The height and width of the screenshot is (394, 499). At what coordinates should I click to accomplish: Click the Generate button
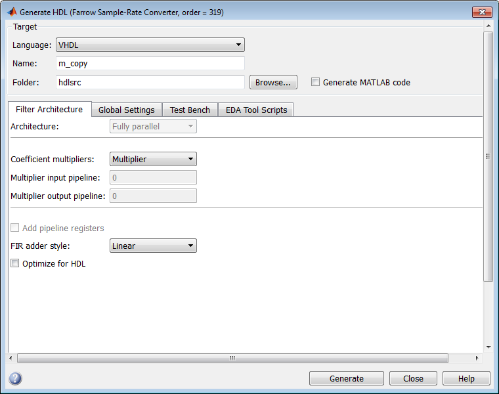(x=347, y=378)
